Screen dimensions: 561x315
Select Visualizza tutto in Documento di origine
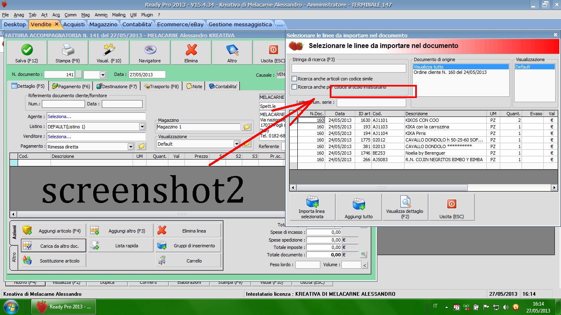tap(461, 67)
